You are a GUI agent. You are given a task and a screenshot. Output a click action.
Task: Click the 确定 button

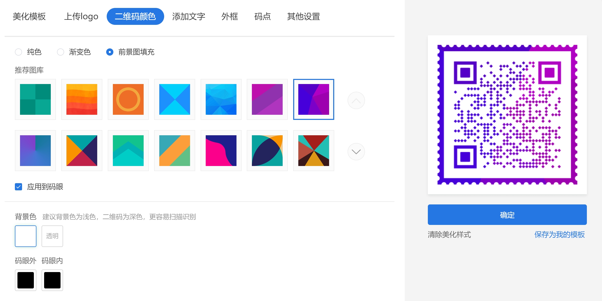507,215
